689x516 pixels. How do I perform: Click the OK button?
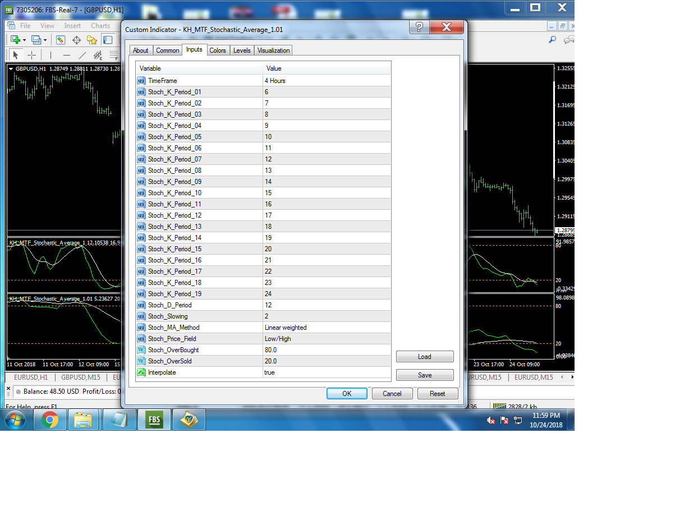click(347, 394)
